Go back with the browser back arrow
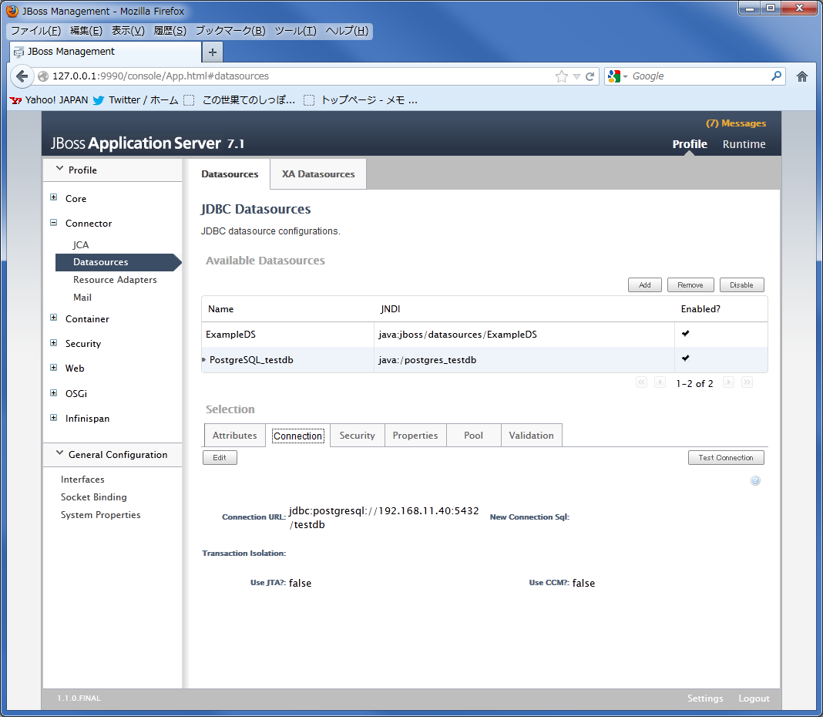This screenshot has height=717, width=823. click(x=22, y=76)
